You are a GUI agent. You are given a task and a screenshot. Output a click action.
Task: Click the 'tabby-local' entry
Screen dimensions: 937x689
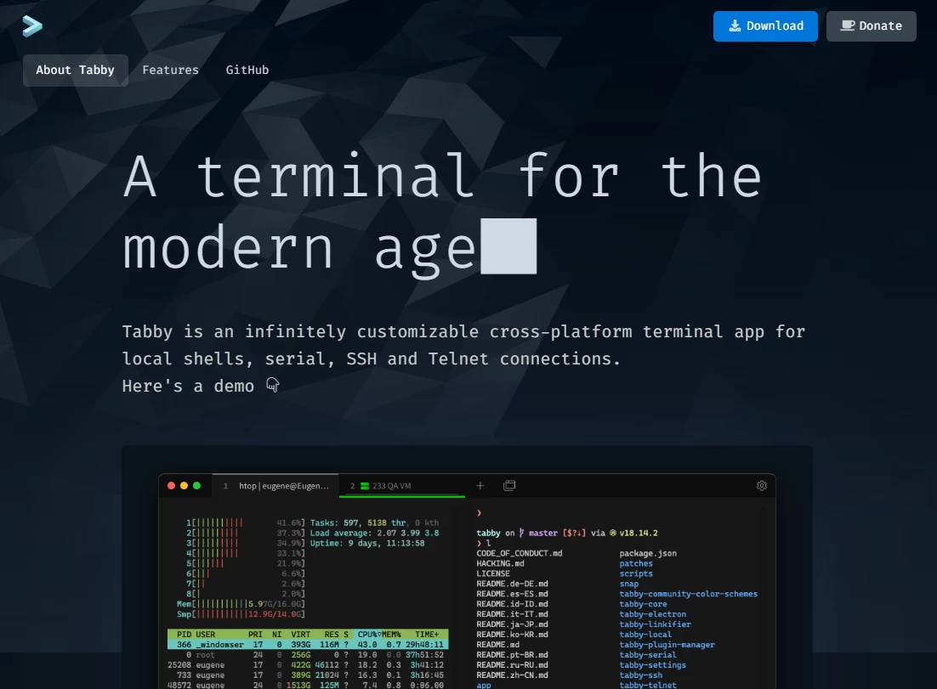(645, 635)
